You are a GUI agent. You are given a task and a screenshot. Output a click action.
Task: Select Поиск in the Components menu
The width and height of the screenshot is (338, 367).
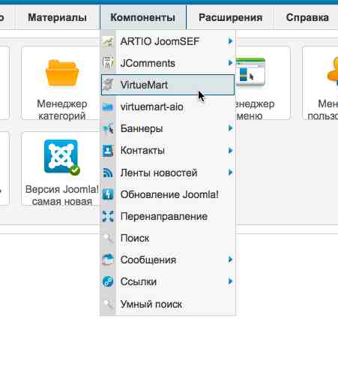click(x=168, y=238)
